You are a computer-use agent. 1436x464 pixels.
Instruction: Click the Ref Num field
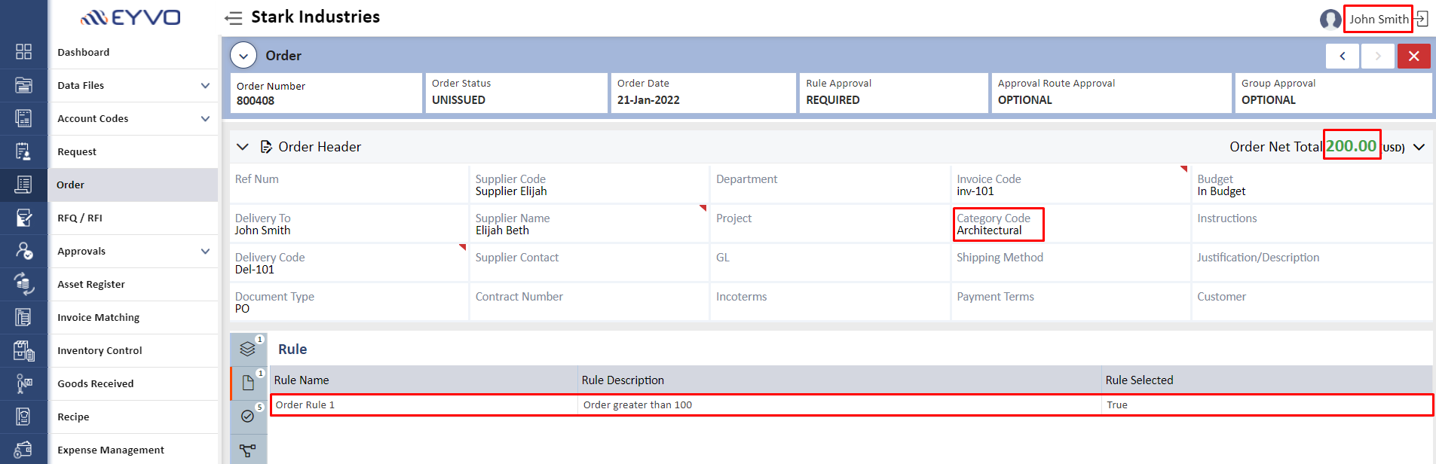coord(349,184)
